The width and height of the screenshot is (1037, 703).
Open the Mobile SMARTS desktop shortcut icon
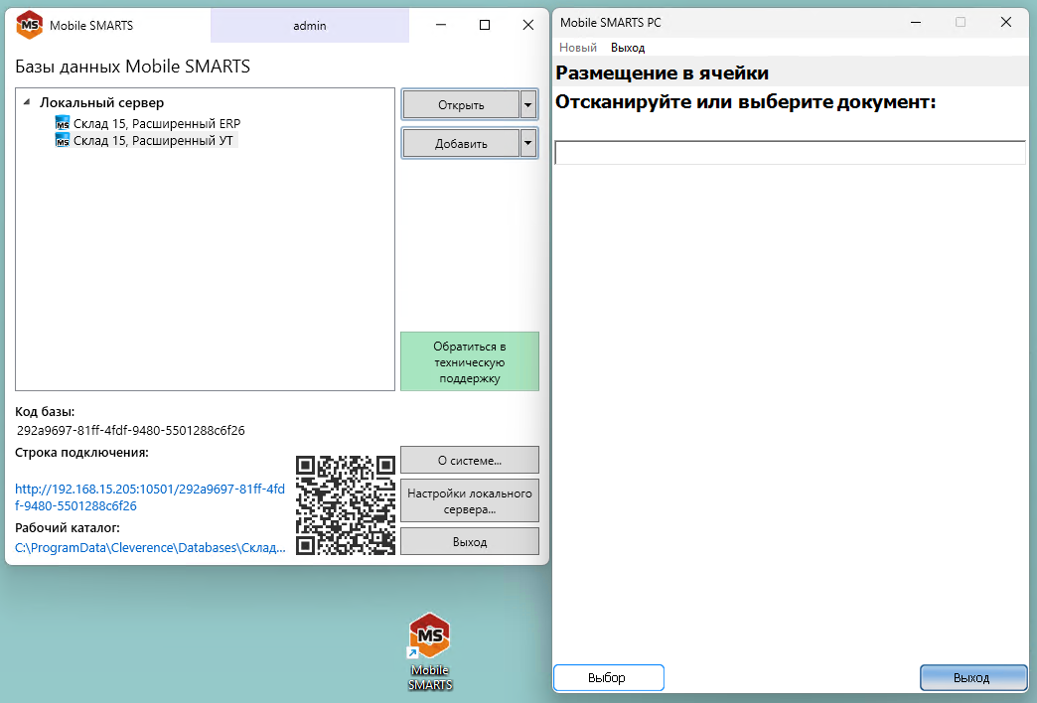point(430,636)
